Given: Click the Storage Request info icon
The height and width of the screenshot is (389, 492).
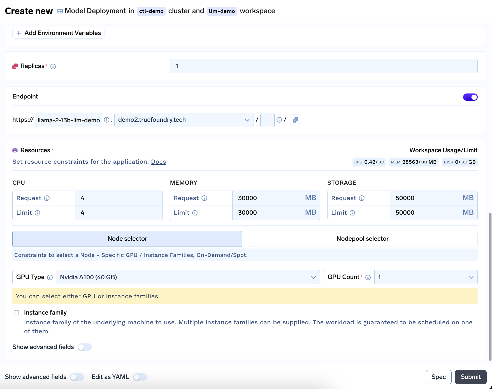Looking at the screenshot, I should (x=362, y=198).
